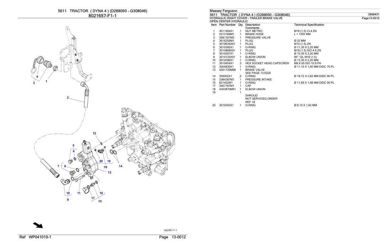The width and height of the screenshot is (384, 248).
Task: Click HEX SOCKET HEAD CAPSCREW description
Action: coord(267,63)
